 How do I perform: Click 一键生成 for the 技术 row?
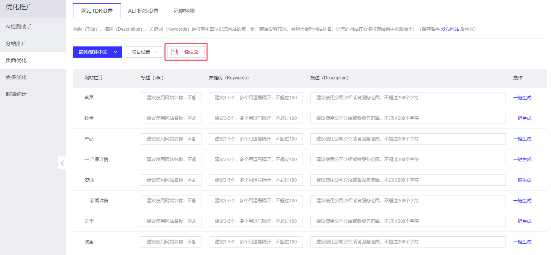click(523, 118)
